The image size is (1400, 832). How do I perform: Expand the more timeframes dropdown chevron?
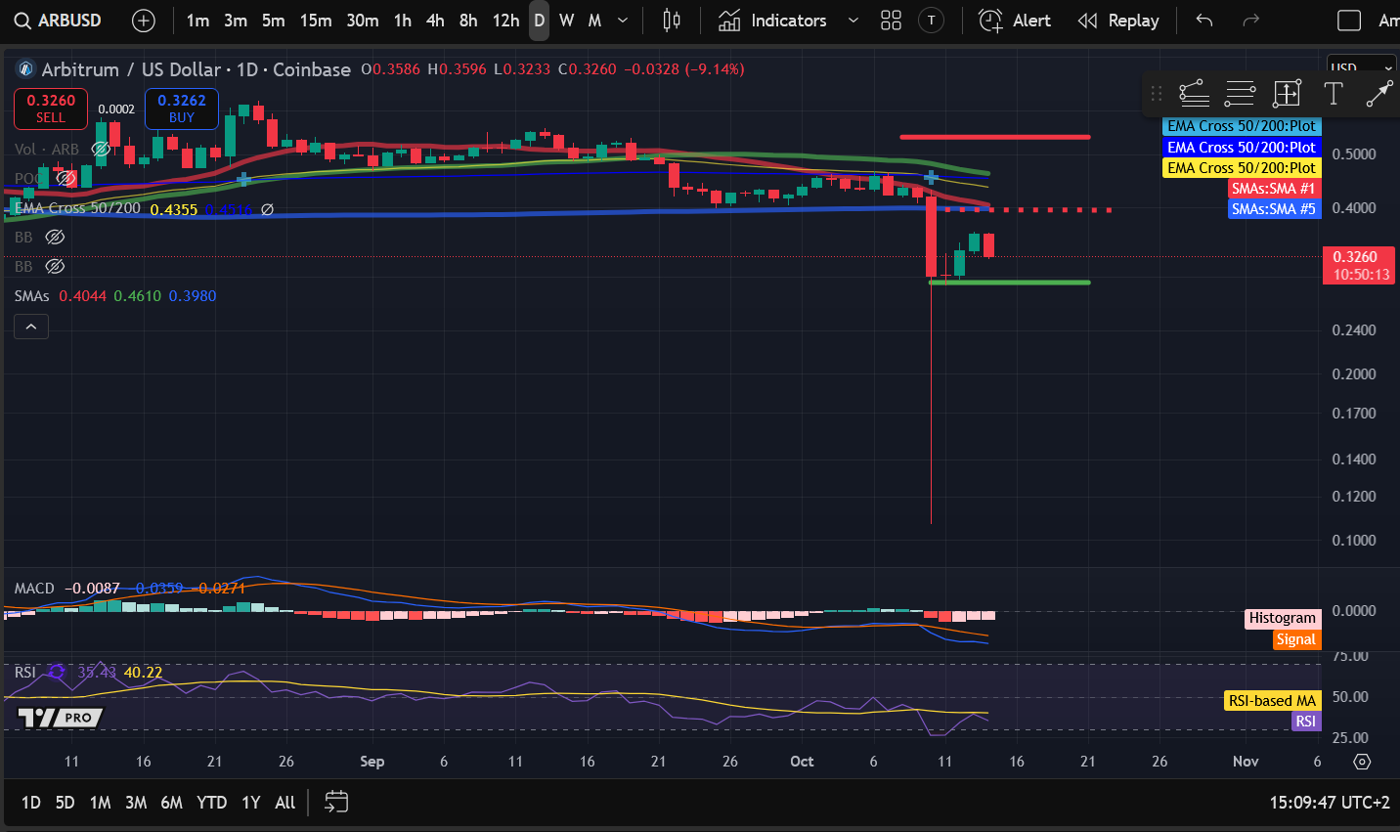623,21
